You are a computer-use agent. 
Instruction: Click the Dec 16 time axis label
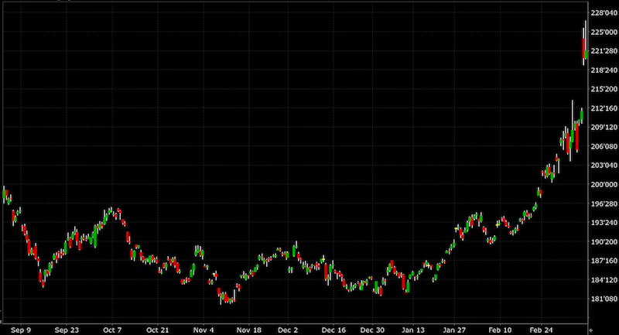333,329
